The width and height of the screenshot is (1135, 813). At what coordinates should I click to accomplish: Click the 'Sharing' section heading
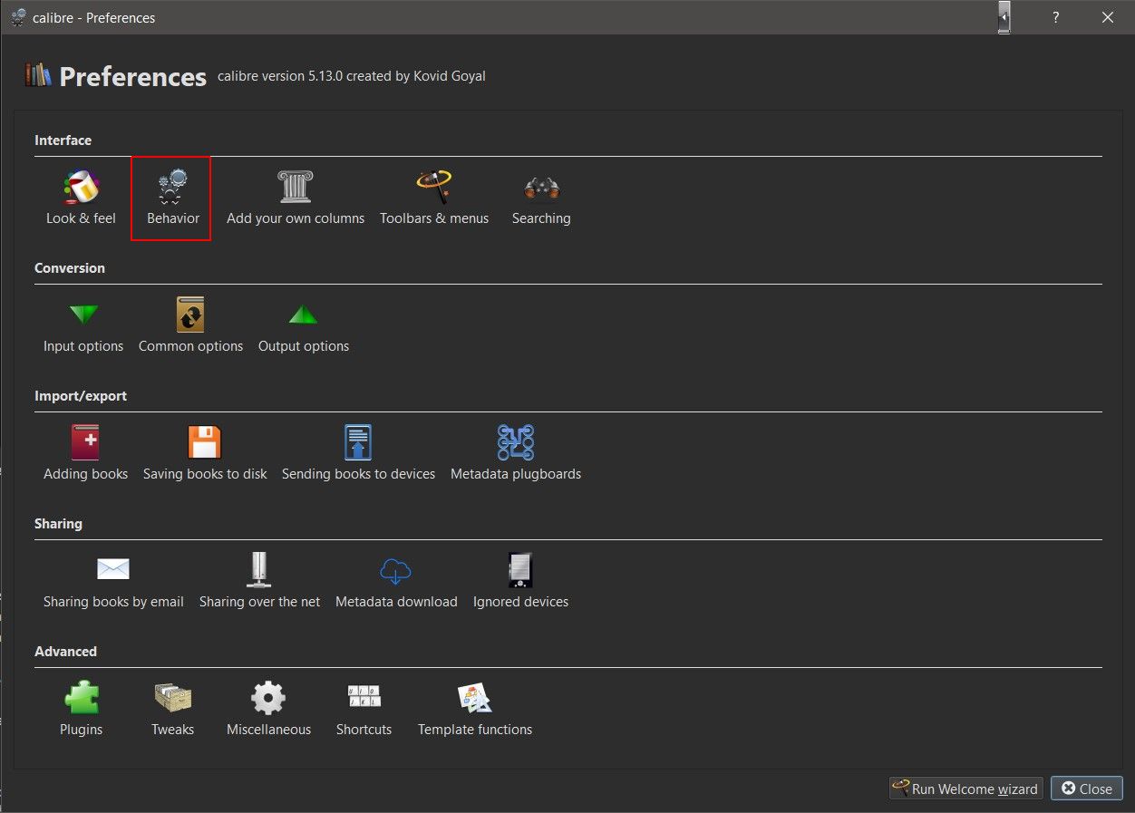58,524
